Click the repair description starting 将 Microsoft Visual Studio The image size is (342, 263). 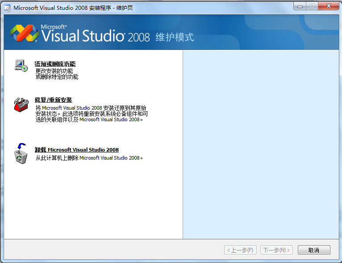click(x=92, y=114)
